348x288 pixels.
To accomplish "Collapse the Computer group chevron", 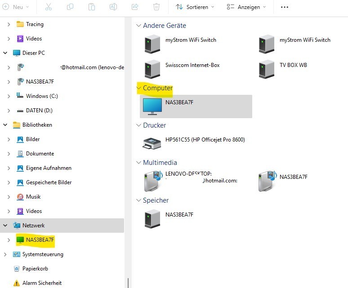I will (138, 88).
